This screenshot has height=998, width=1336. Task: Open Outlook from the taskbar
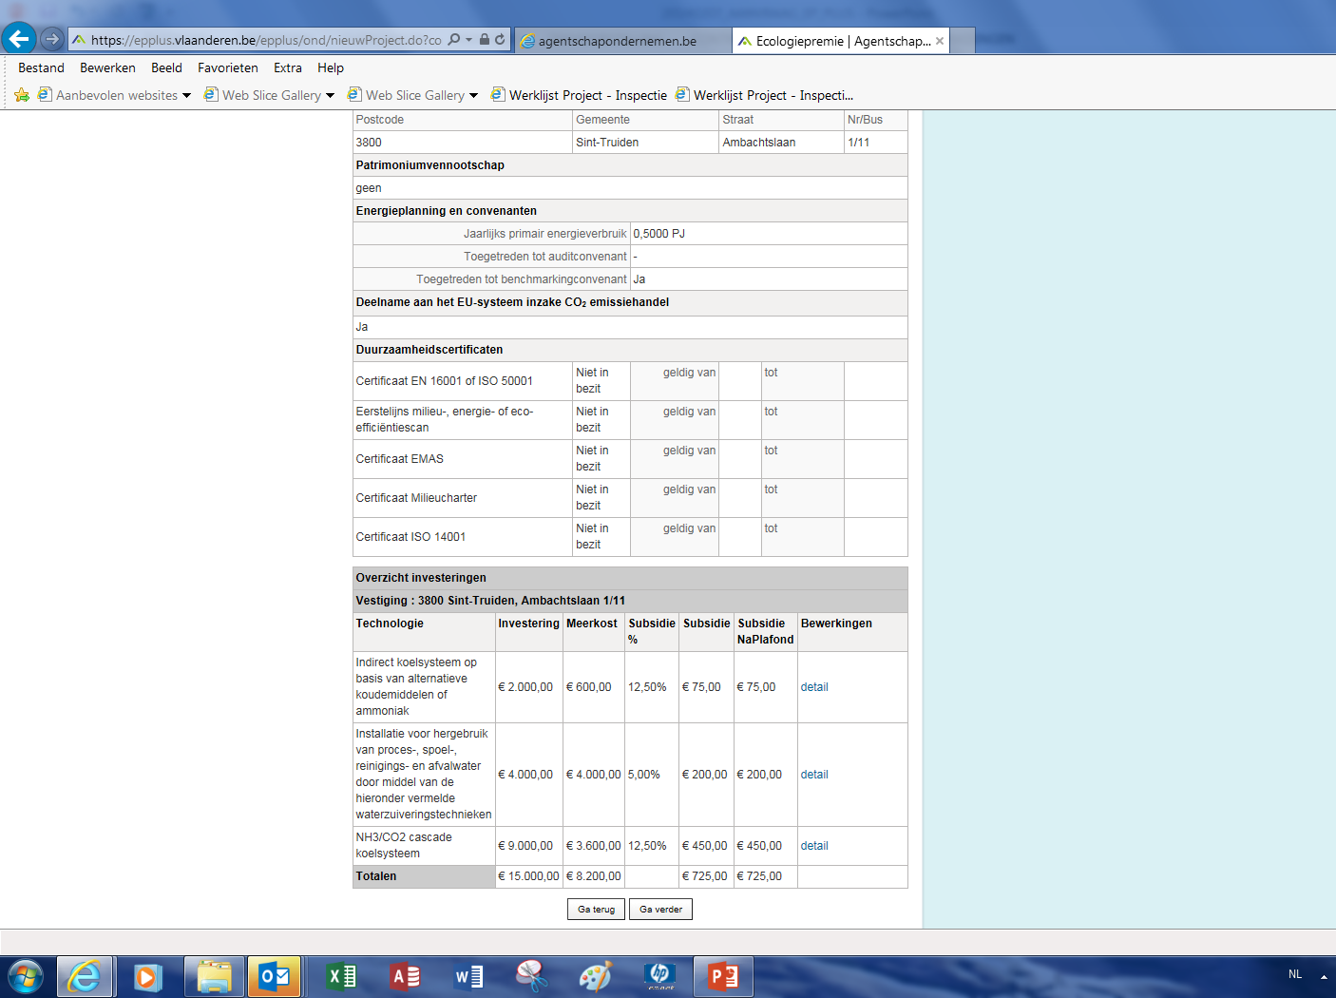pyautogui.click(x=276, y=976)
